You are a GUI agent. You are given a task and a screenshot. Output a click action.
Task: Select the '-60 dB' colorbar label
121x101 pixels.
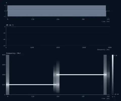coord(116,94)
